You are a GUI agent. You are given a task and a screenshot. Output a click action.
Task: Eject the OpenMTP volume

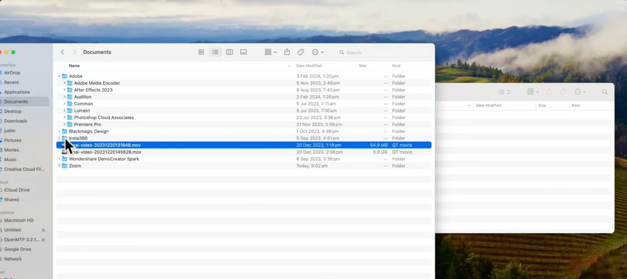point(44,240)
